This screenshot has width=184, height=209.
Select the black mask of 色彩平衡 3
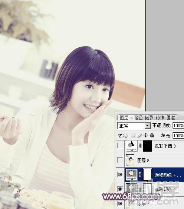(x=147, y=146)
